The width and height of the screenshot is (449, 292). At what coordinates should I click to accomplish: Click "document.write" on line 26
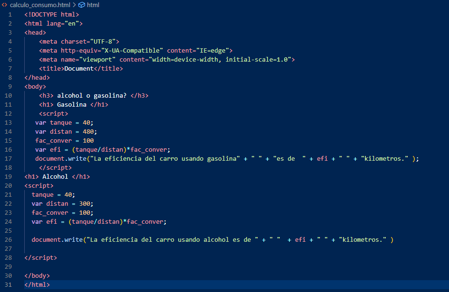(57, 239)
